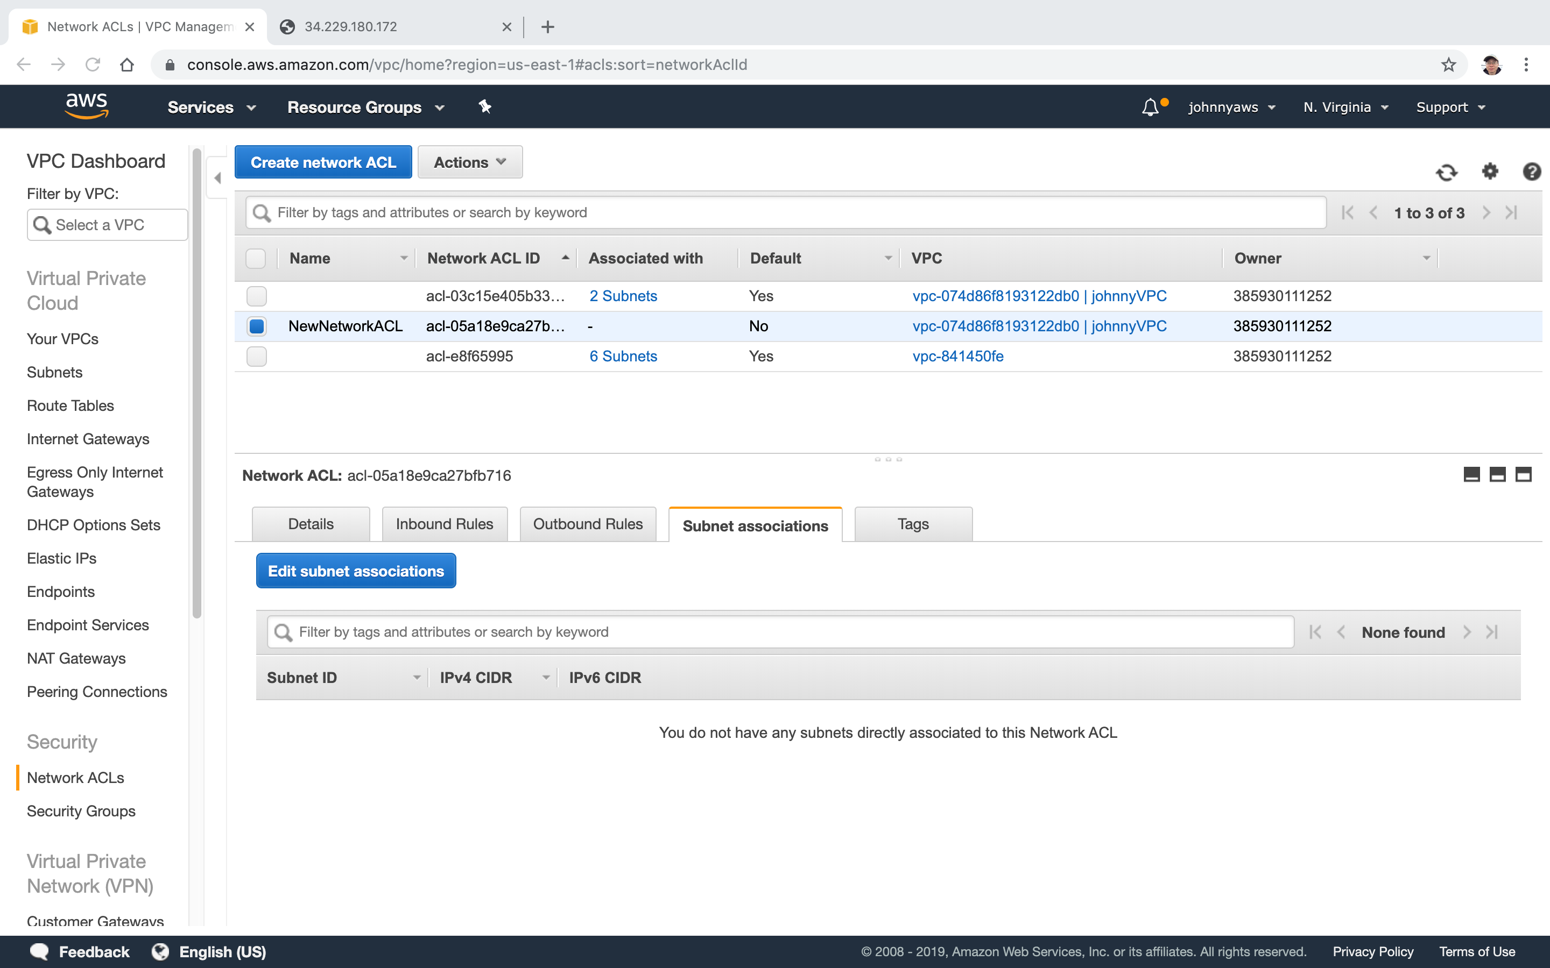Image resolution: width=1550 pixels, height=968 pixels.
Task: Open the Chrome profile avatar
Action: [x=1491, y=65]
